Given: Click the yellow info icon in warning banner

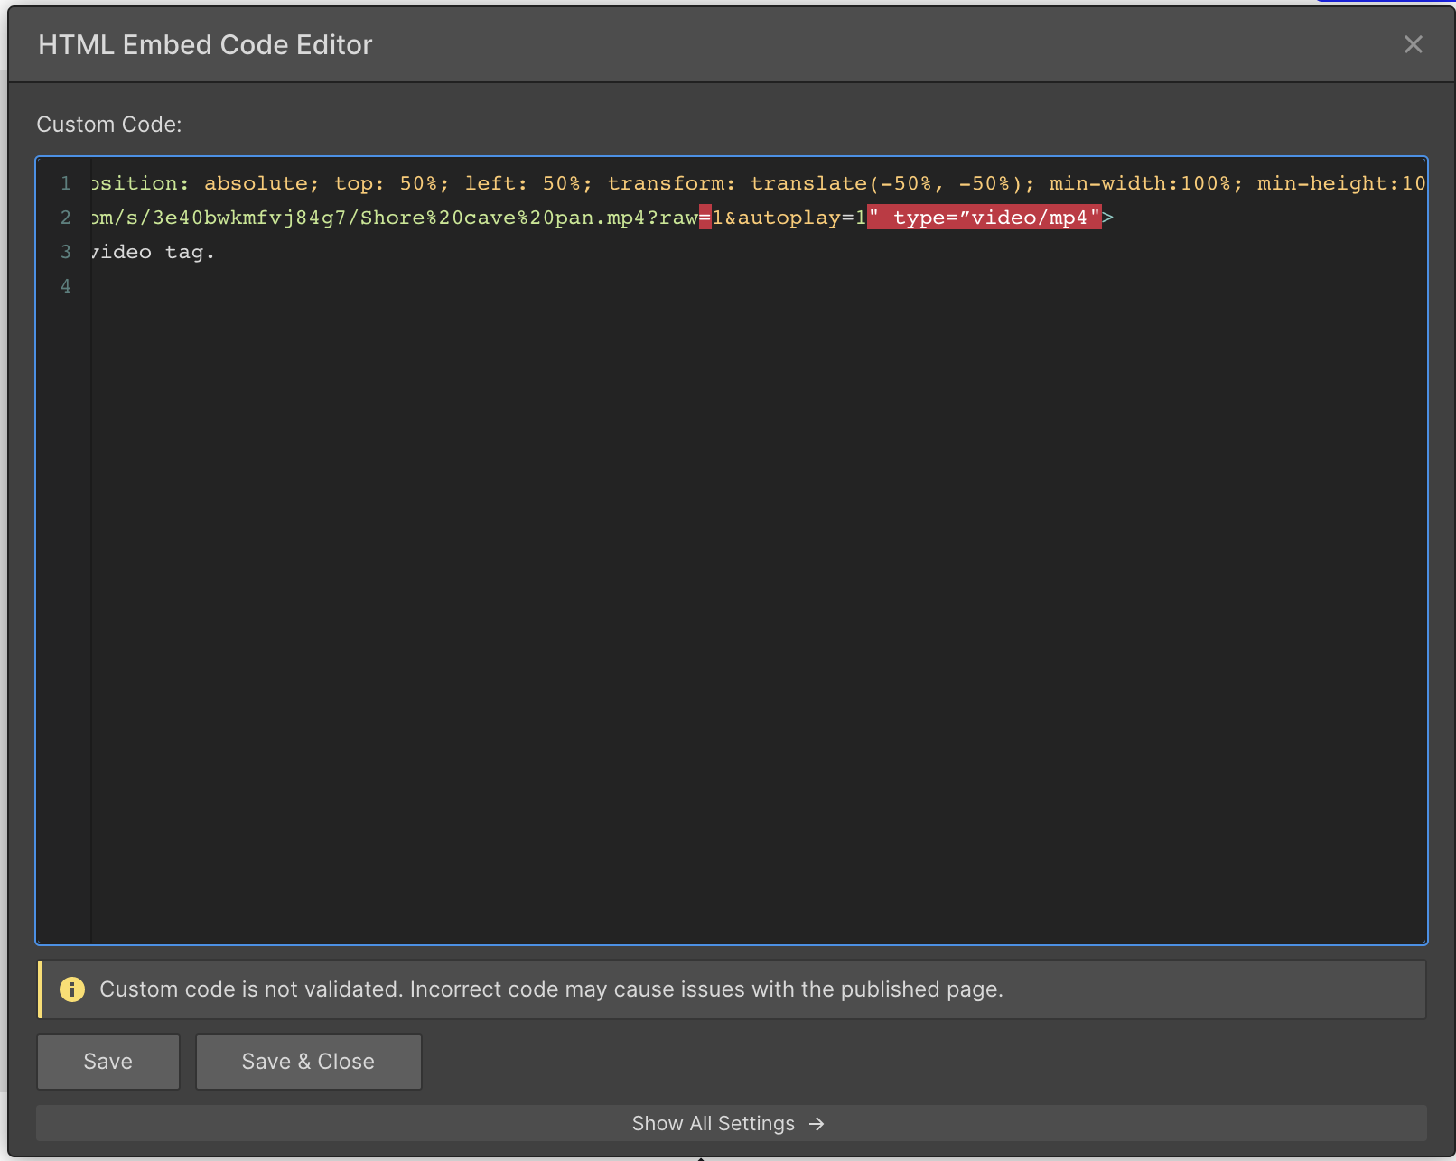Looking at the screenshot, I should click(72, 989).
